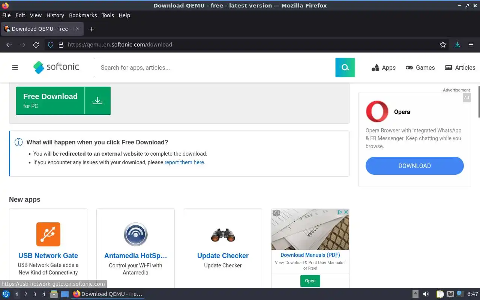Image resolution: width=480 pixels, height=300 pixels.
Task: Open the Apps section
Action: pos(383,67)
